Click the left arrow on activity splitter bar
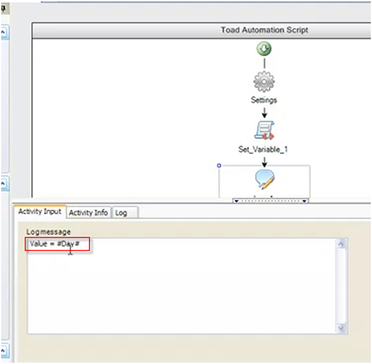 click(x=236, y=201)
